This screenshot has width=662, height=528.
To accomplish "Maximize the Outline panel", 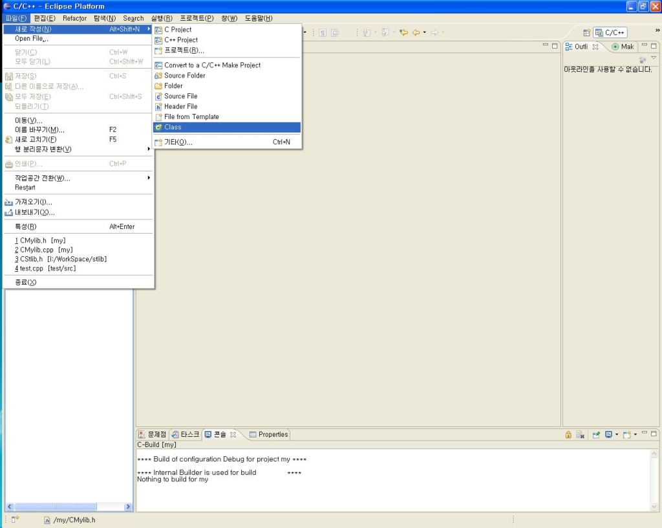I will tap(654, 46).
